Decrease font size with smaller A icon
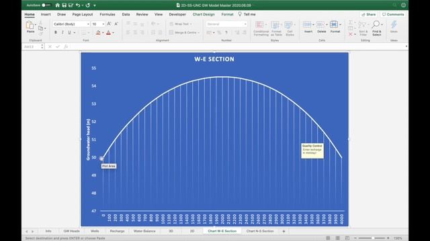430x241 pixels. (116, 24)
